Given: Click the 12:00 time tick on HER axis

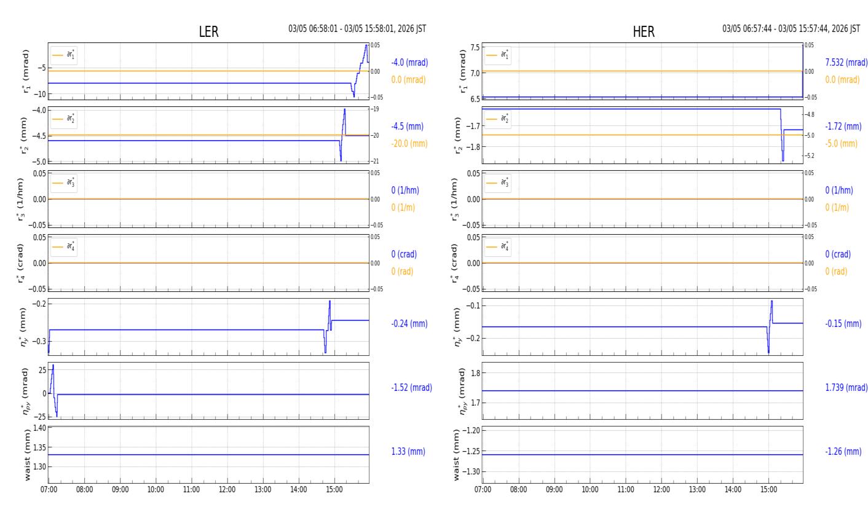Looking at the screenshot, I should tap(661, 490).
